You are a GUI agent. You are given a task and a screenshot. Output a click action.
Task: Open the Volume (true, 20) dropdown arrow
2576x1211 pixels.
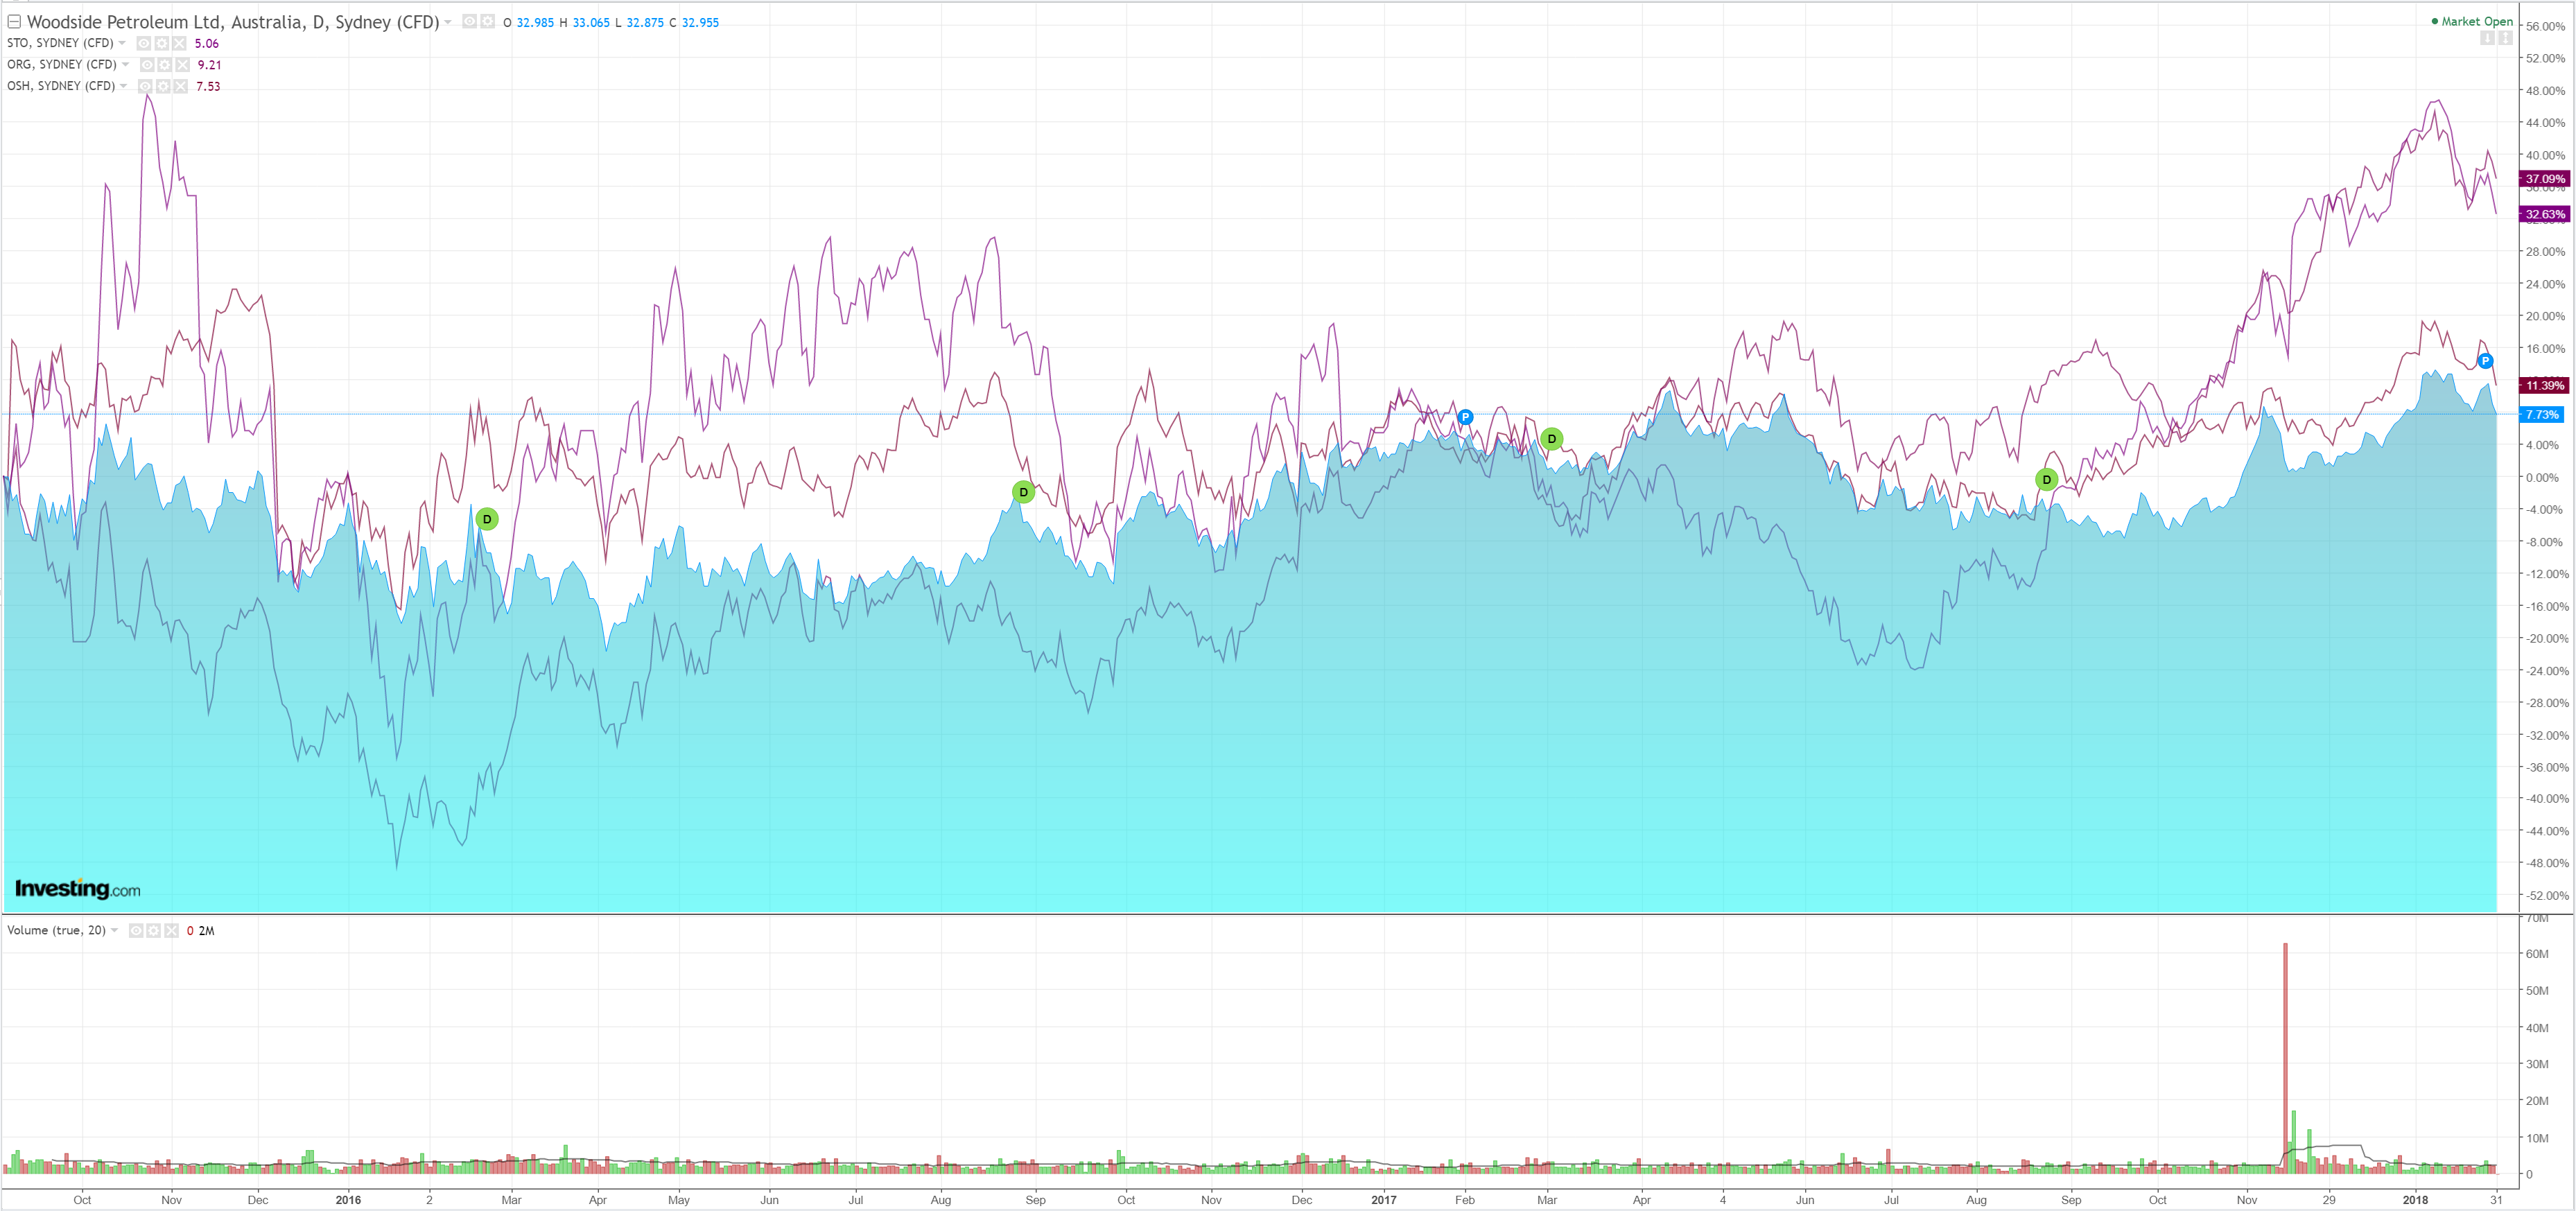point(115,931)
